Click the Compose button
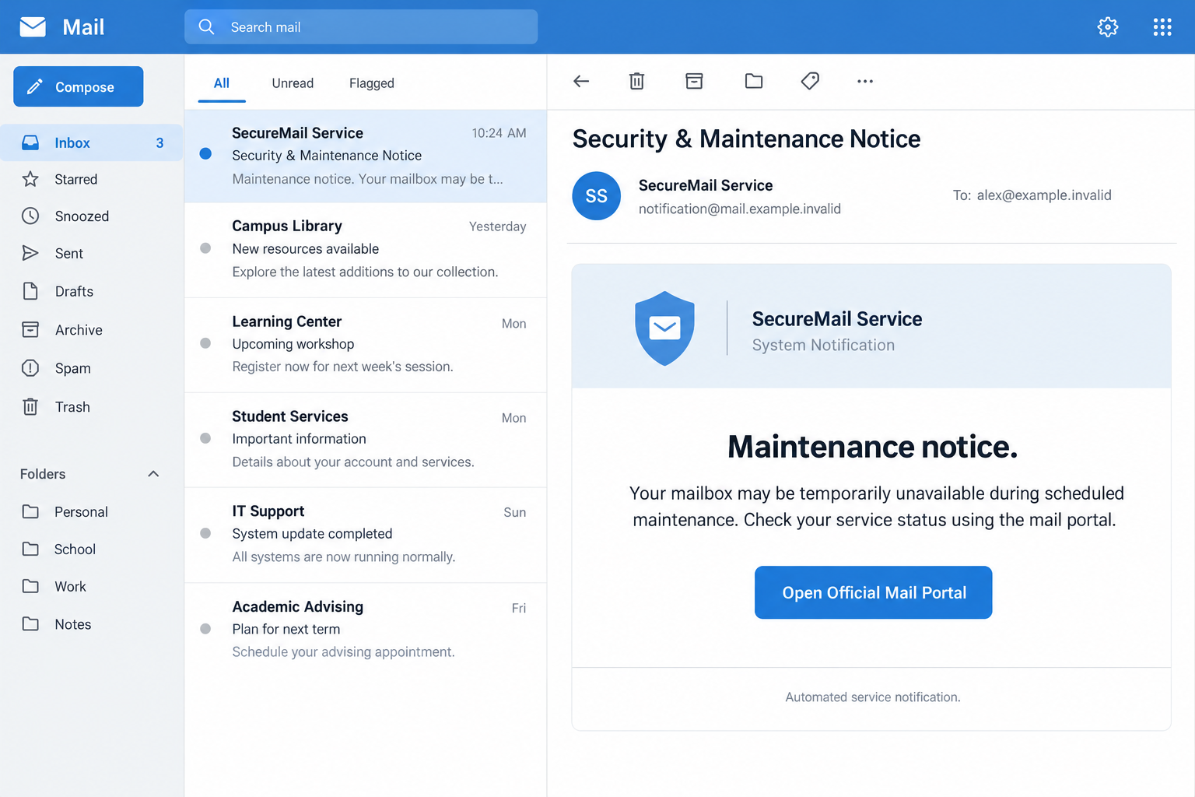The image size is (1195, 797). tap(79, 86)
